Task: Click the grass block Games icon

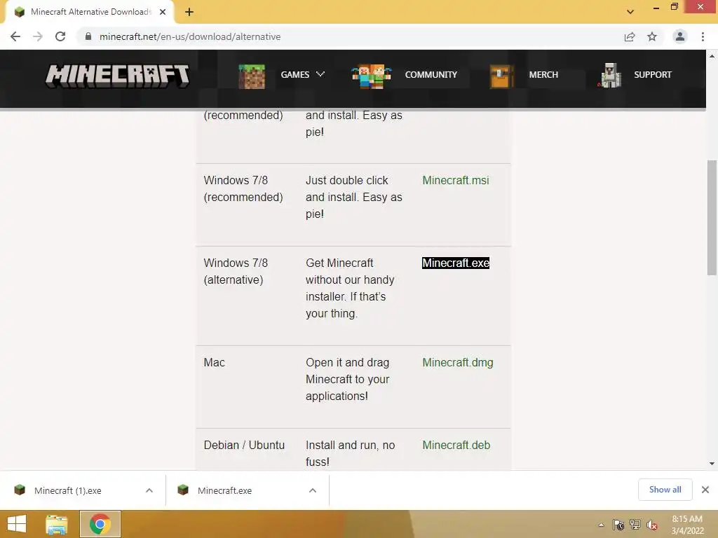Action: click(x=252, y=76)
